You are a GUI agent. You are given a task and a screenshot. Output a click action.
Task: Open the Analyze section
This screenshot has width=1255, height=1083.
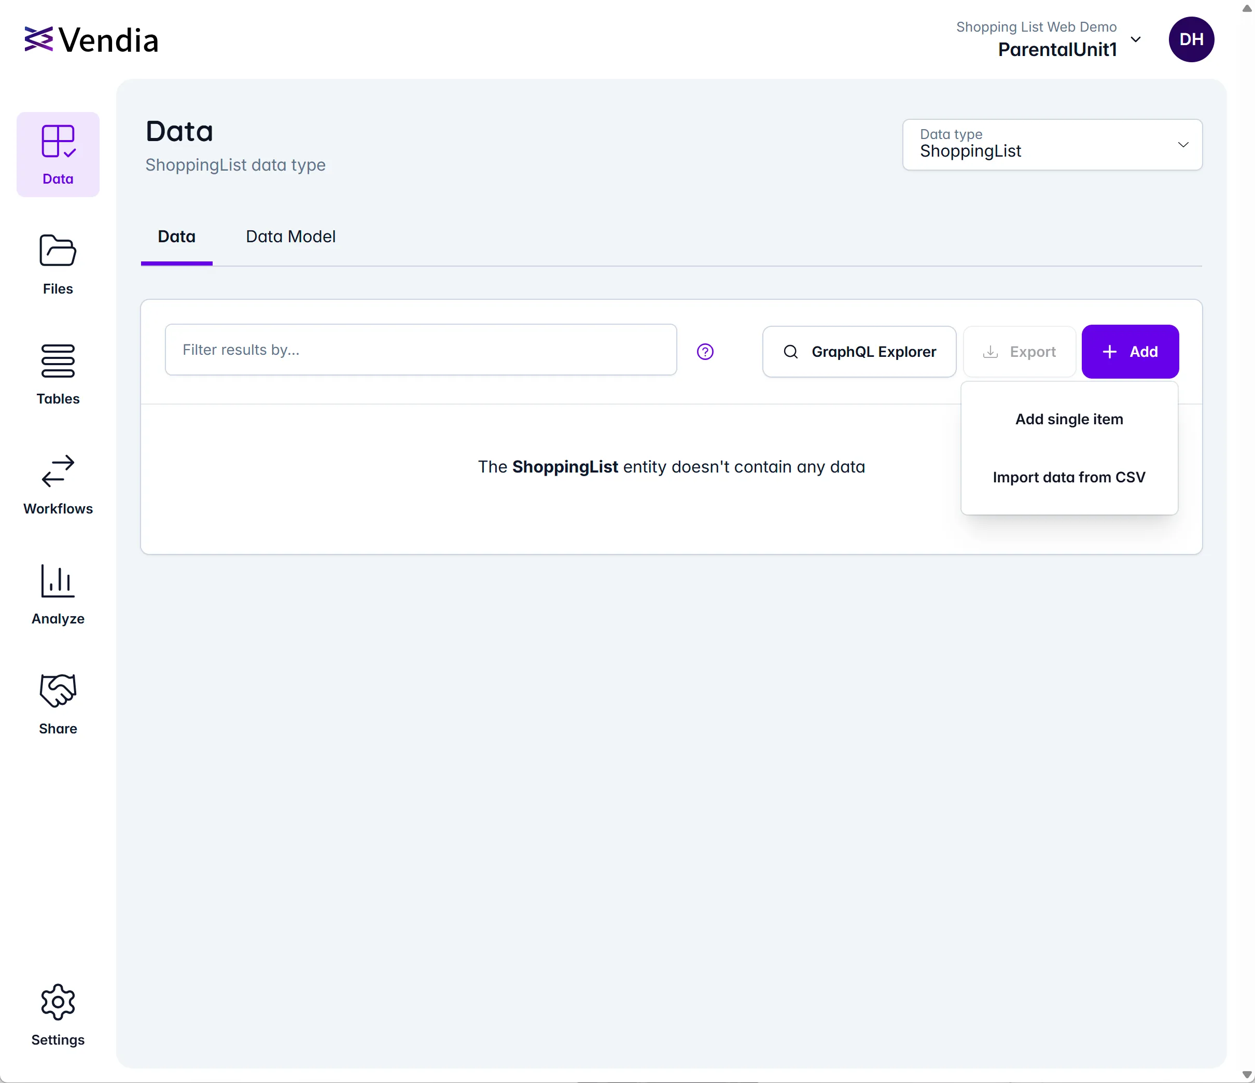tap(58, 594)
